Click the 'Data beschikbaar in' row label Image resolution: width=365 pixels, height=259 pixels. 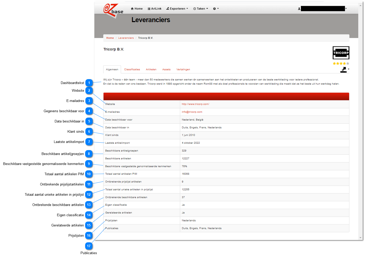[x=117, y=128]
